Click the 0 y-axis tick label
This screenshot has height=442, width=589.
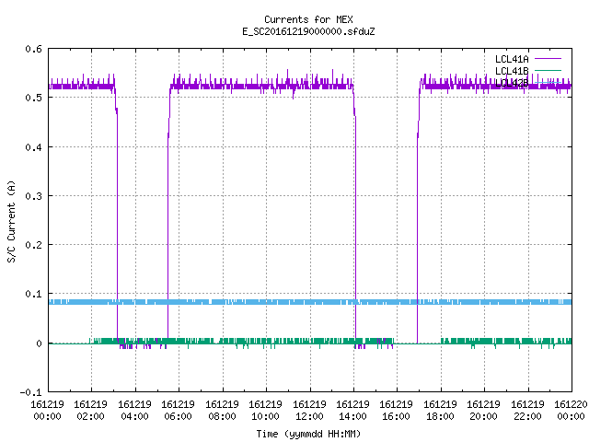click(x=39, y=343)
